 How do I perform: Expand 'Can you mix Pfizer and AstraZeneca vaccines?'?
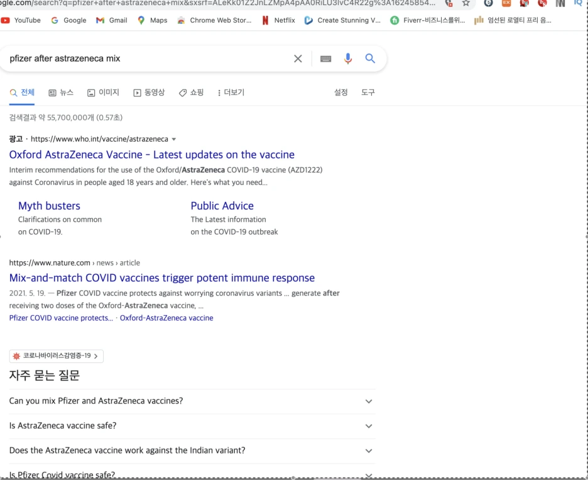pos(192,401)
